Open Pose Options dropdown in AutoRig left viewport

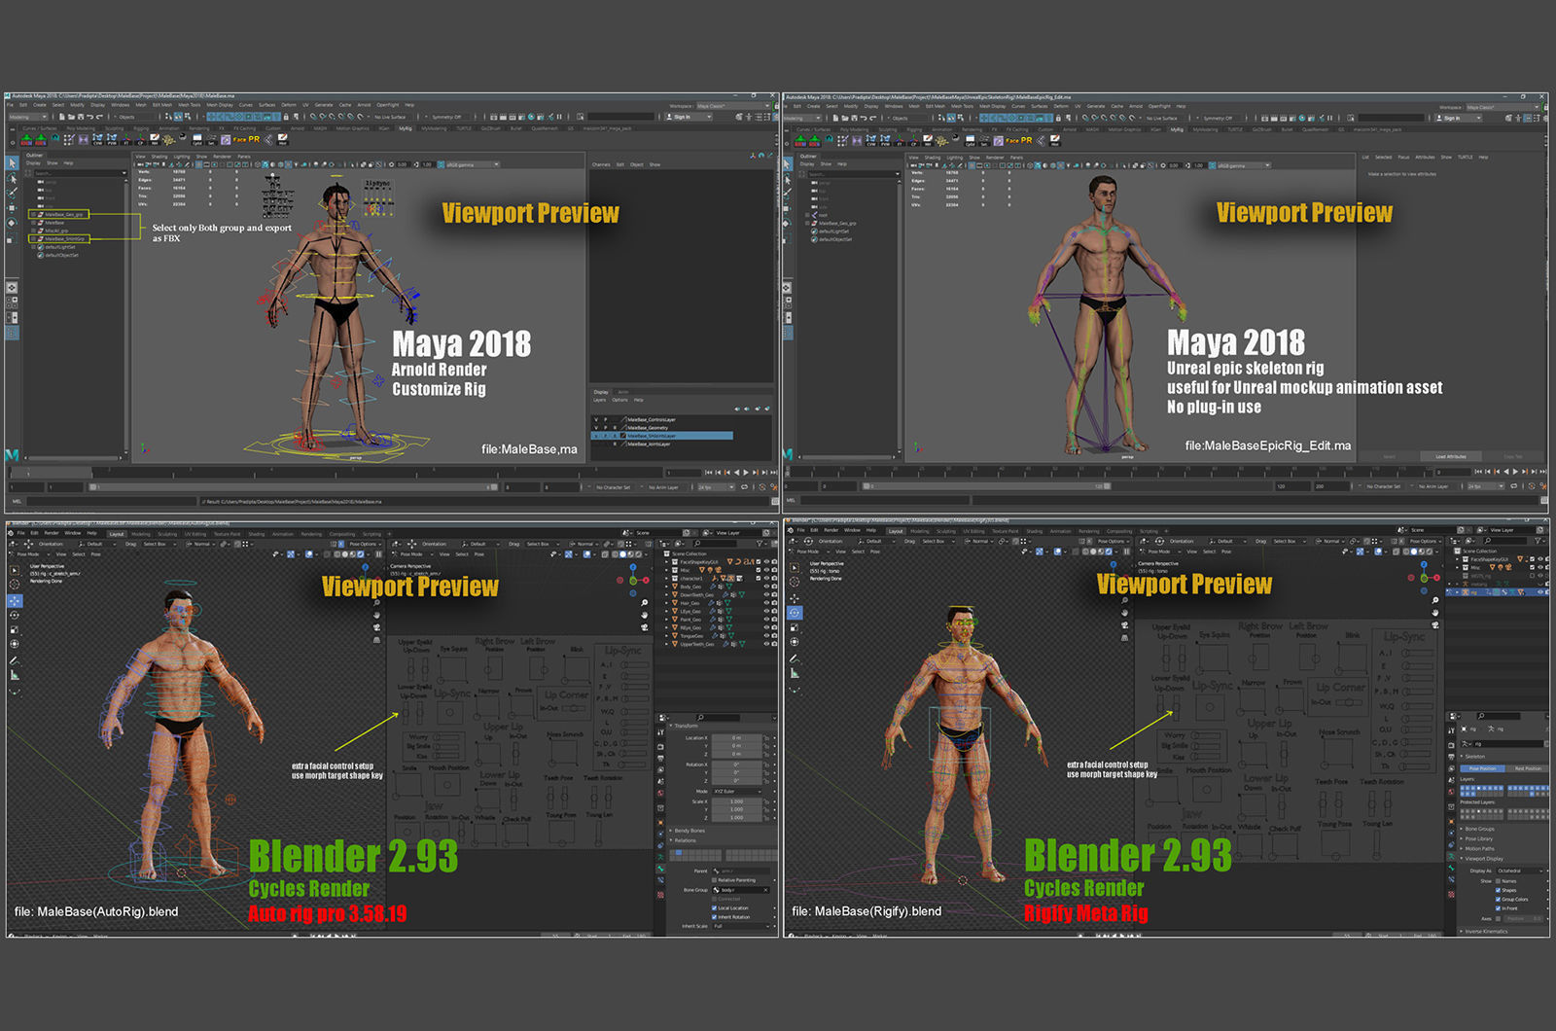pyautogui.click(x=365, y=544)
